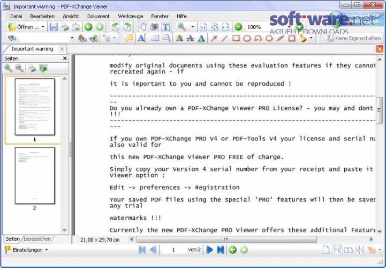Toggle Facing pages layout mode
The width and height of the screenshot is (386, 268).
349,250
